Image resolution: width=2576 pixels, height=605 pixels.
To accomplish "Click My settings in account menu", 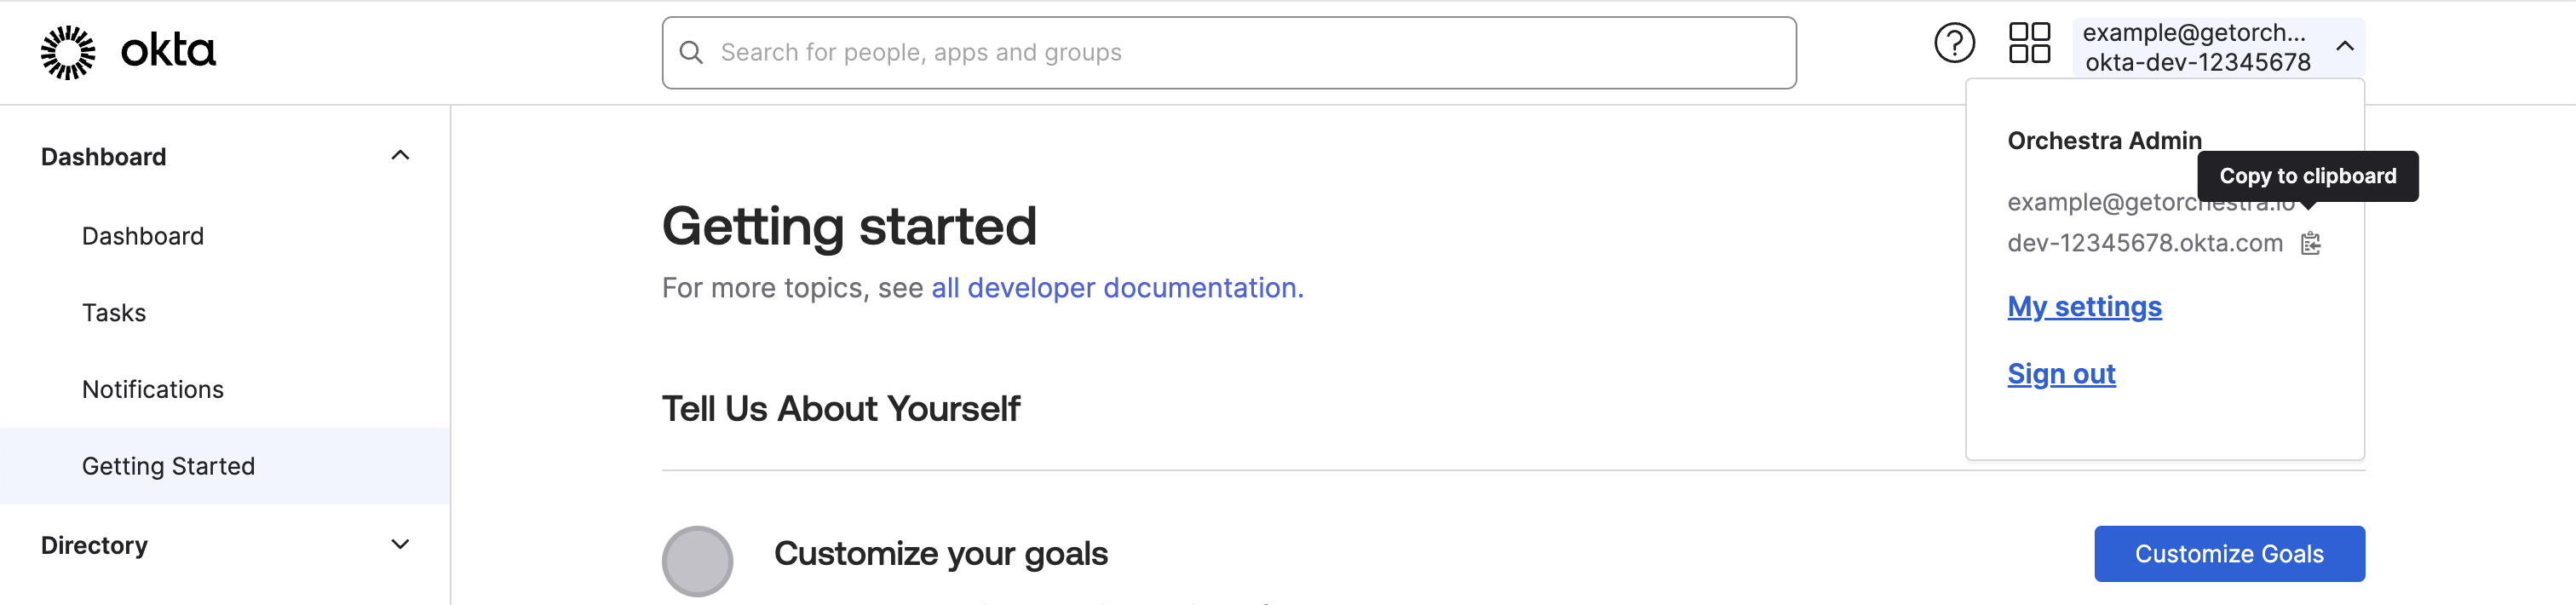I will tap(2084, 307).
